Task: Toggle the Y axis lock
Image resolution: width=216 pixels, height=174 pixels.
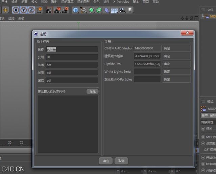Action: click(24, 10)
